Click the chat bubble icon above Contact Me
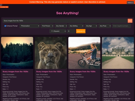Viewport: 135px width, 101px height. coord(1,5)
